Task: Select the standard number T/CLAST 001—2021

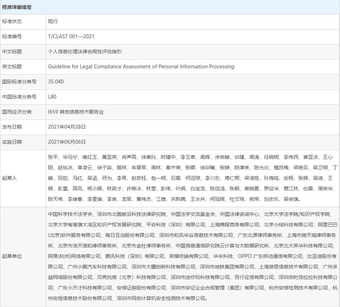Action: (x=71, y=36)
